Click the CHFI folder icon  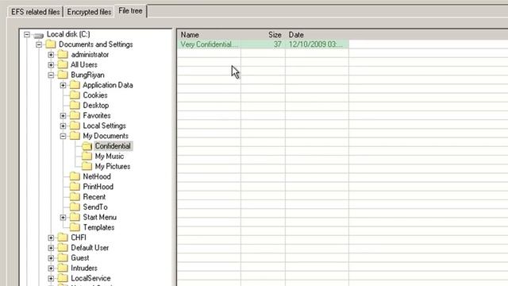[x=63, y=238]
